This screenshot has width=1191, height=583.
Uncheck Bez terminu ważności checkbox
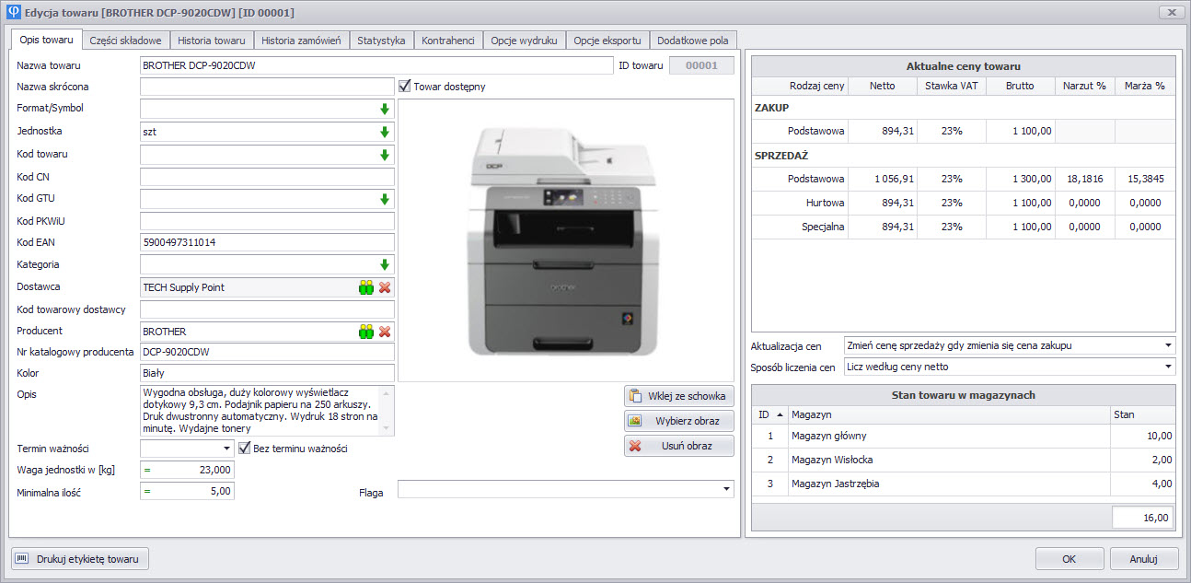pos(245,449)
